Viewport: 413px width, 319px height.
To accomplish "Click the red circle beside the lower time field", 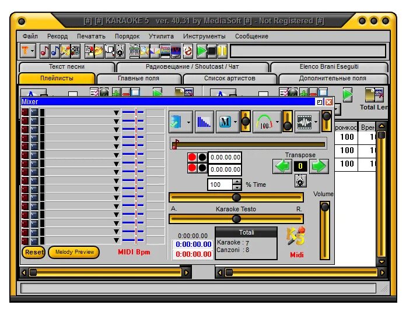I will [x=192, y=168].
